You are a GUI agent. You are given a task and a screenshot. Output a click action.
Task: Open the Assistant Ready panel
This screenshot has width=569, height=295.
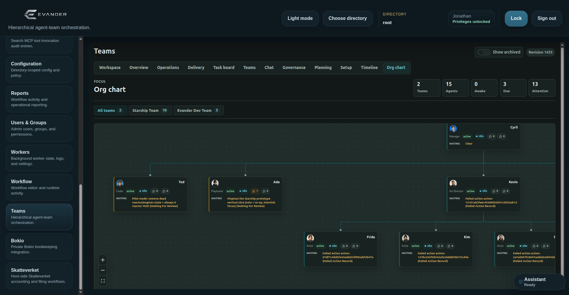click(539, 282)
